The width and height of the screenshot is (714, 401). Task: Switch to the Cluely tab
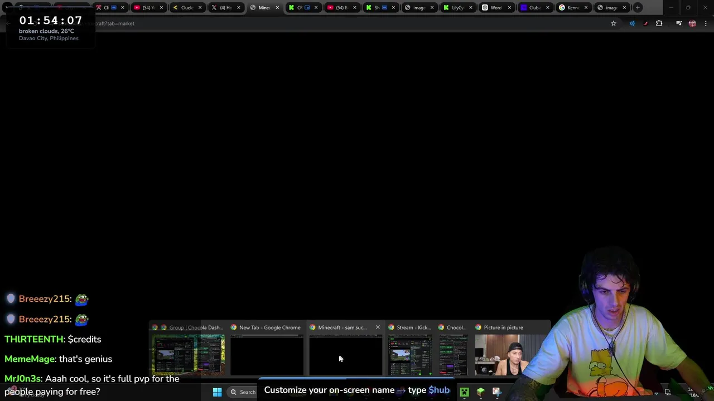click(187, 8)
